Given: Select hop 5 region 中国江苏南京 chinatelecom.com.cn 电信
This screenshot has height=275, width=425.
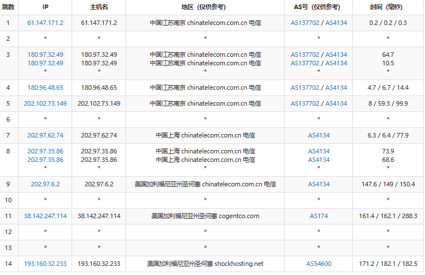Looking at the screenshot, I should (x=205, y=103).
